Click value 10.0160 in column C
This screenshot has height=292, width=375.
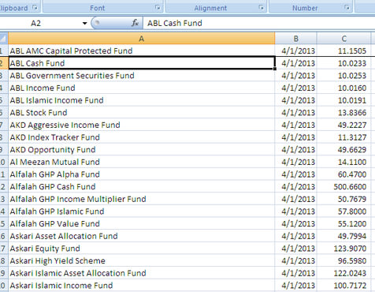click(x=344, y=88)
